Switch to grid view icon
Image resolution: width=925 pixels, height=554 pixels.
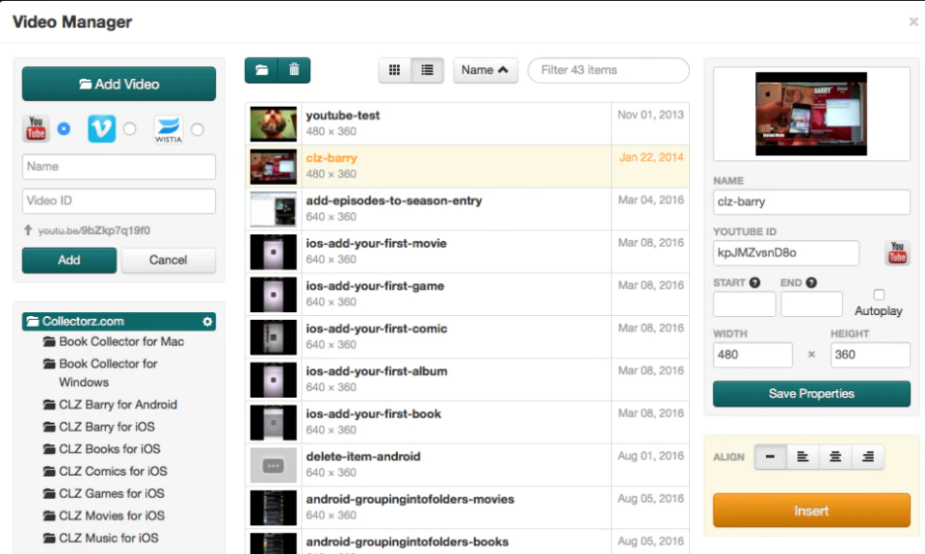coord(395,70)
